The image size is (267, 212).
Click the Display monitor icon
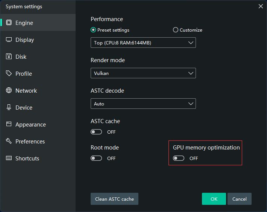(9, 40)
